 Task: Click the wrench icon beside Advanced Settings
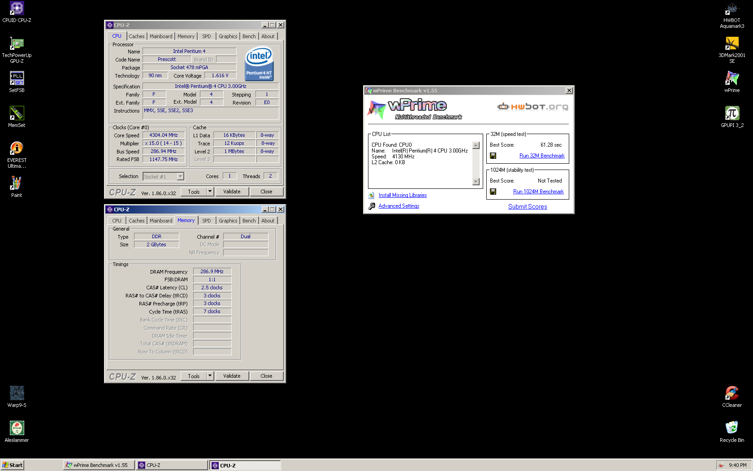[372, 206]
